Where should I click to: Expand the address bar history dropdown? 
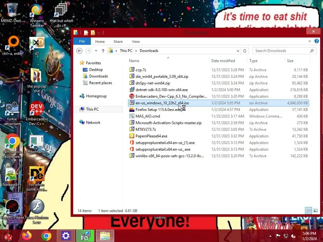tap(238, 51)
